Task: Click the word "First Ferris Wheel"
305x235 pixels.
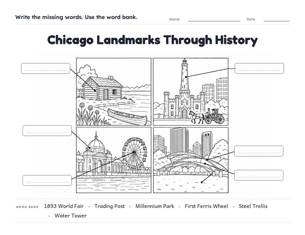Action: point(206,206)
